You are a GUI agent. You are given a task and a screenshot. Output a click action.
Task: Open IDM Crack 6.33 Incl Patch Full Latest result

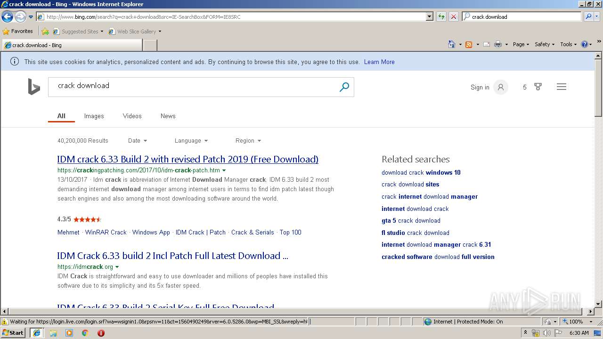(x=172, y=256)
